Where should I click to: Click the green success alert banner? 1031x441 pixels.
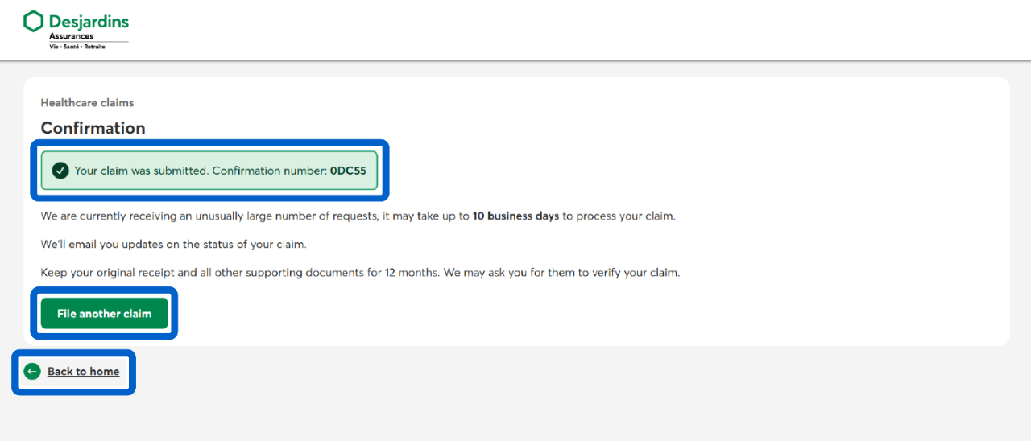209,171
